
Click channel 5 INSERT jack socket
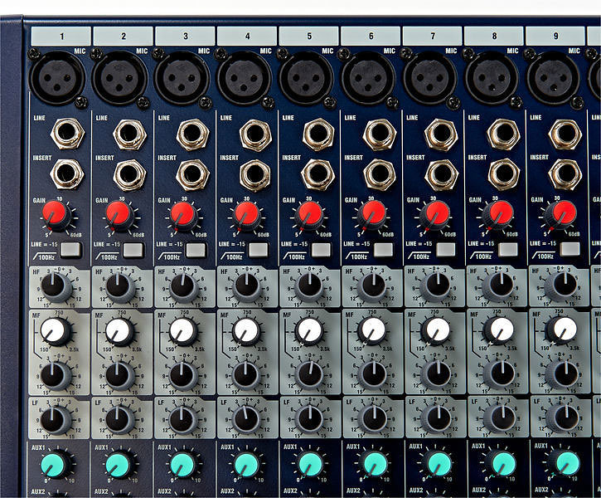tap(317, 174)
